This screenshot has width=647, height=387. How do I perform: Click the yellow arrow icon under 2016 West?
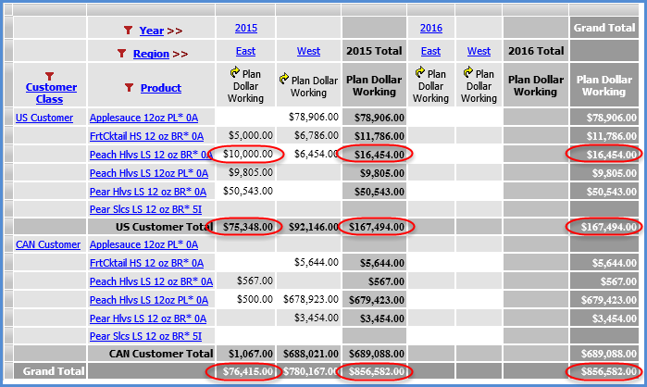tap(468, 71)
